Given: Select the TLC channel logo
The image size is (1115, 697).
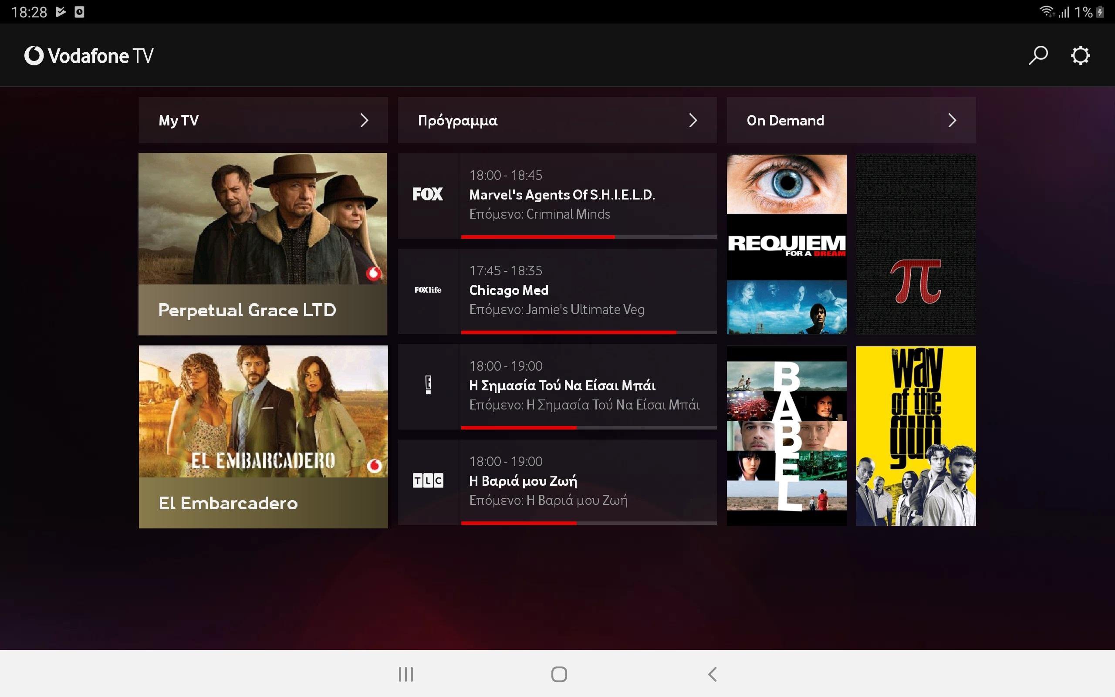Looking at the screenshot, I should pyautogui.click(x=428, y=480).
